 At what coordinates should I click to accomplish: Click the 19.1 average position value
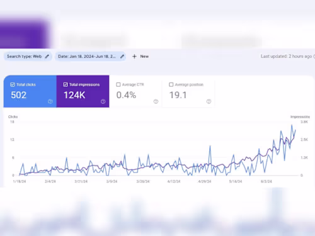pos(178,95)
